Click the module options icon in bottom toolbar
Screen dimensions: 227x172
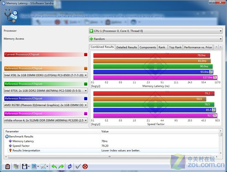point(8,167)
